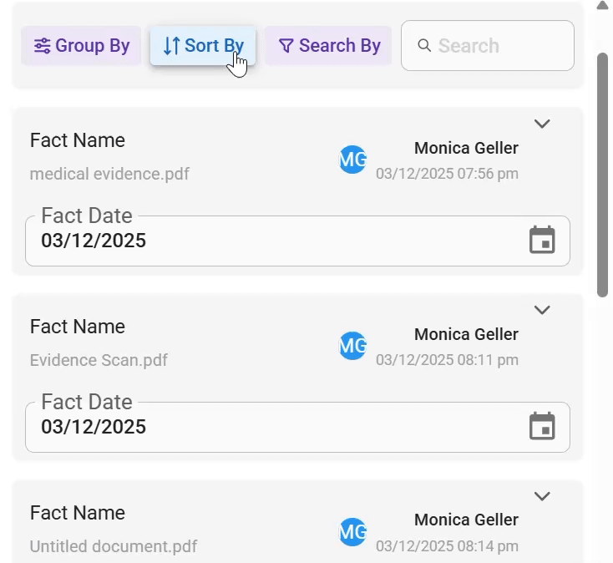
Task: Select the Untitled document.pdf file name
Action: 114,545
